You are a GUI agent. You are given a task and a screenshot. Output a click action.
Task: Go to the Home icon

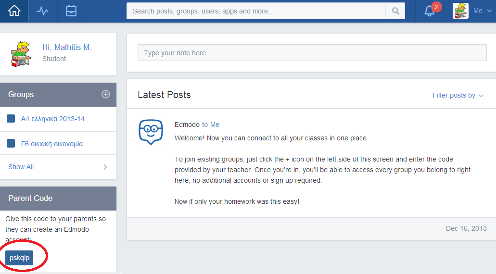14,11
